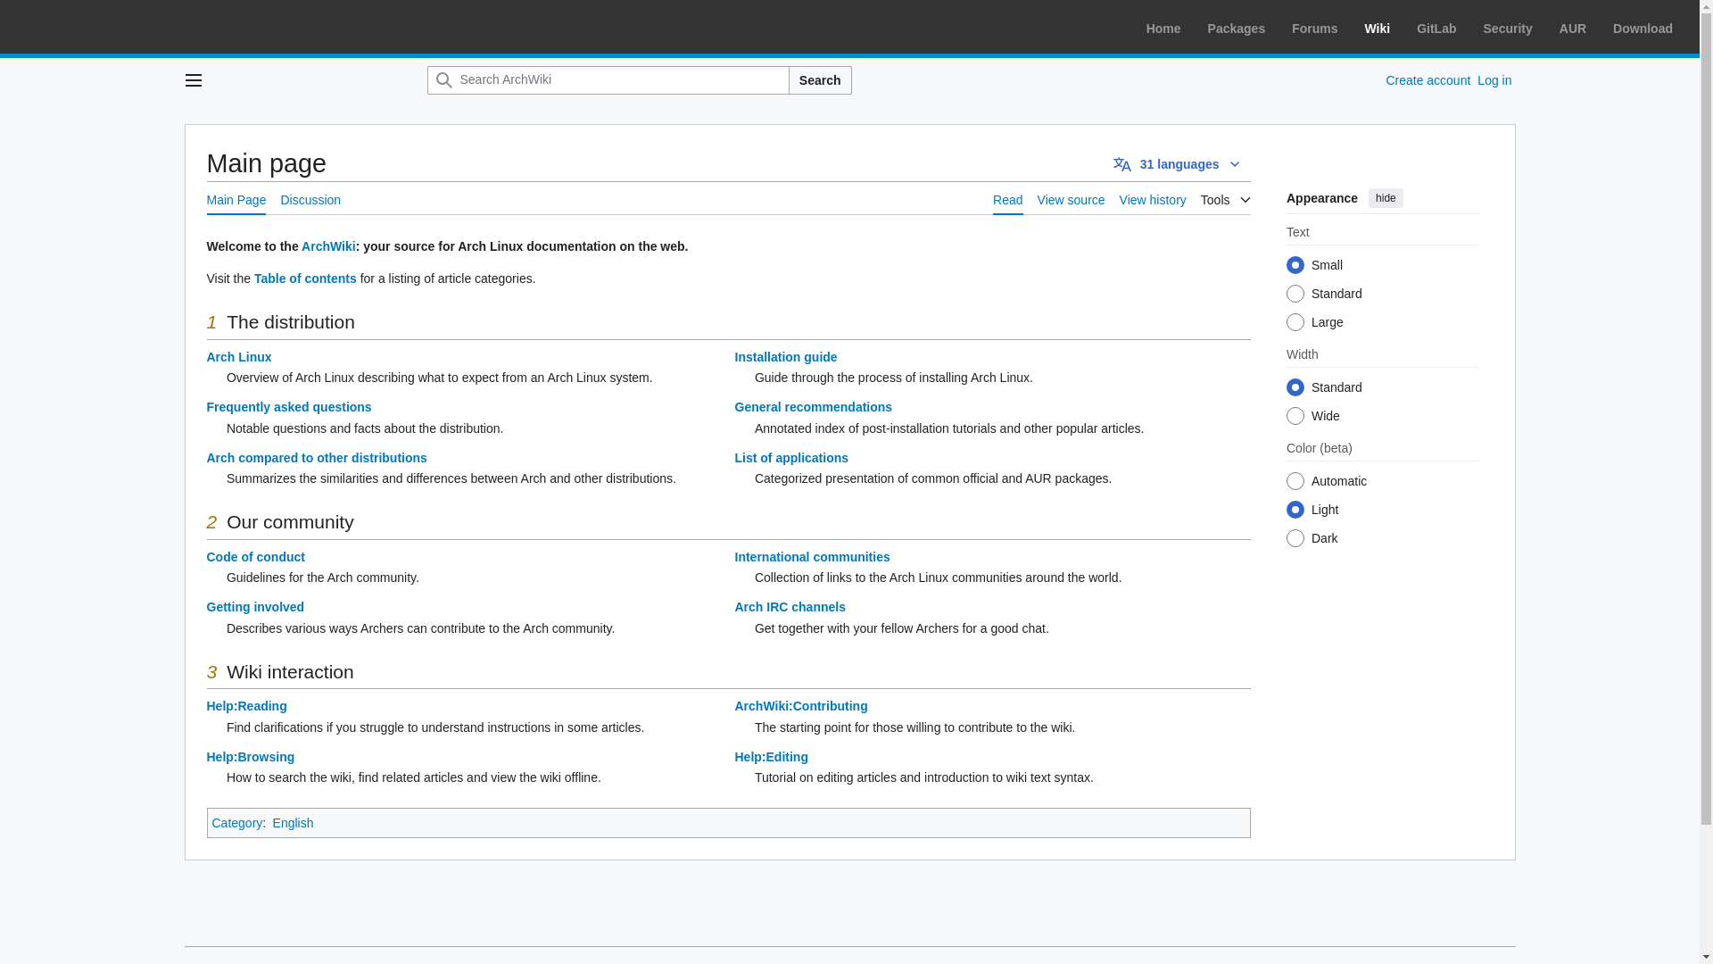Open the Installation guide link
Screen dimensions: 1713x964
pos(786,357)
